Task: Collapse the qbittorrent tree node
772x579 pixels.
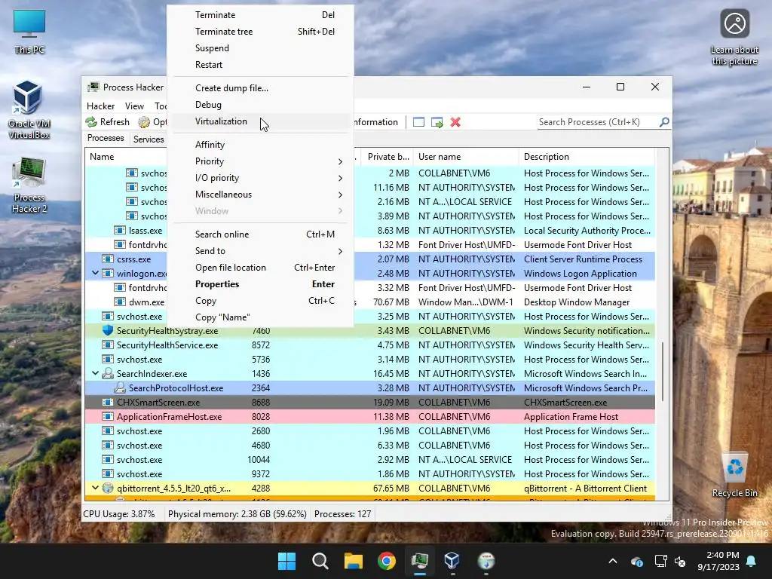Action: [96, 489]
